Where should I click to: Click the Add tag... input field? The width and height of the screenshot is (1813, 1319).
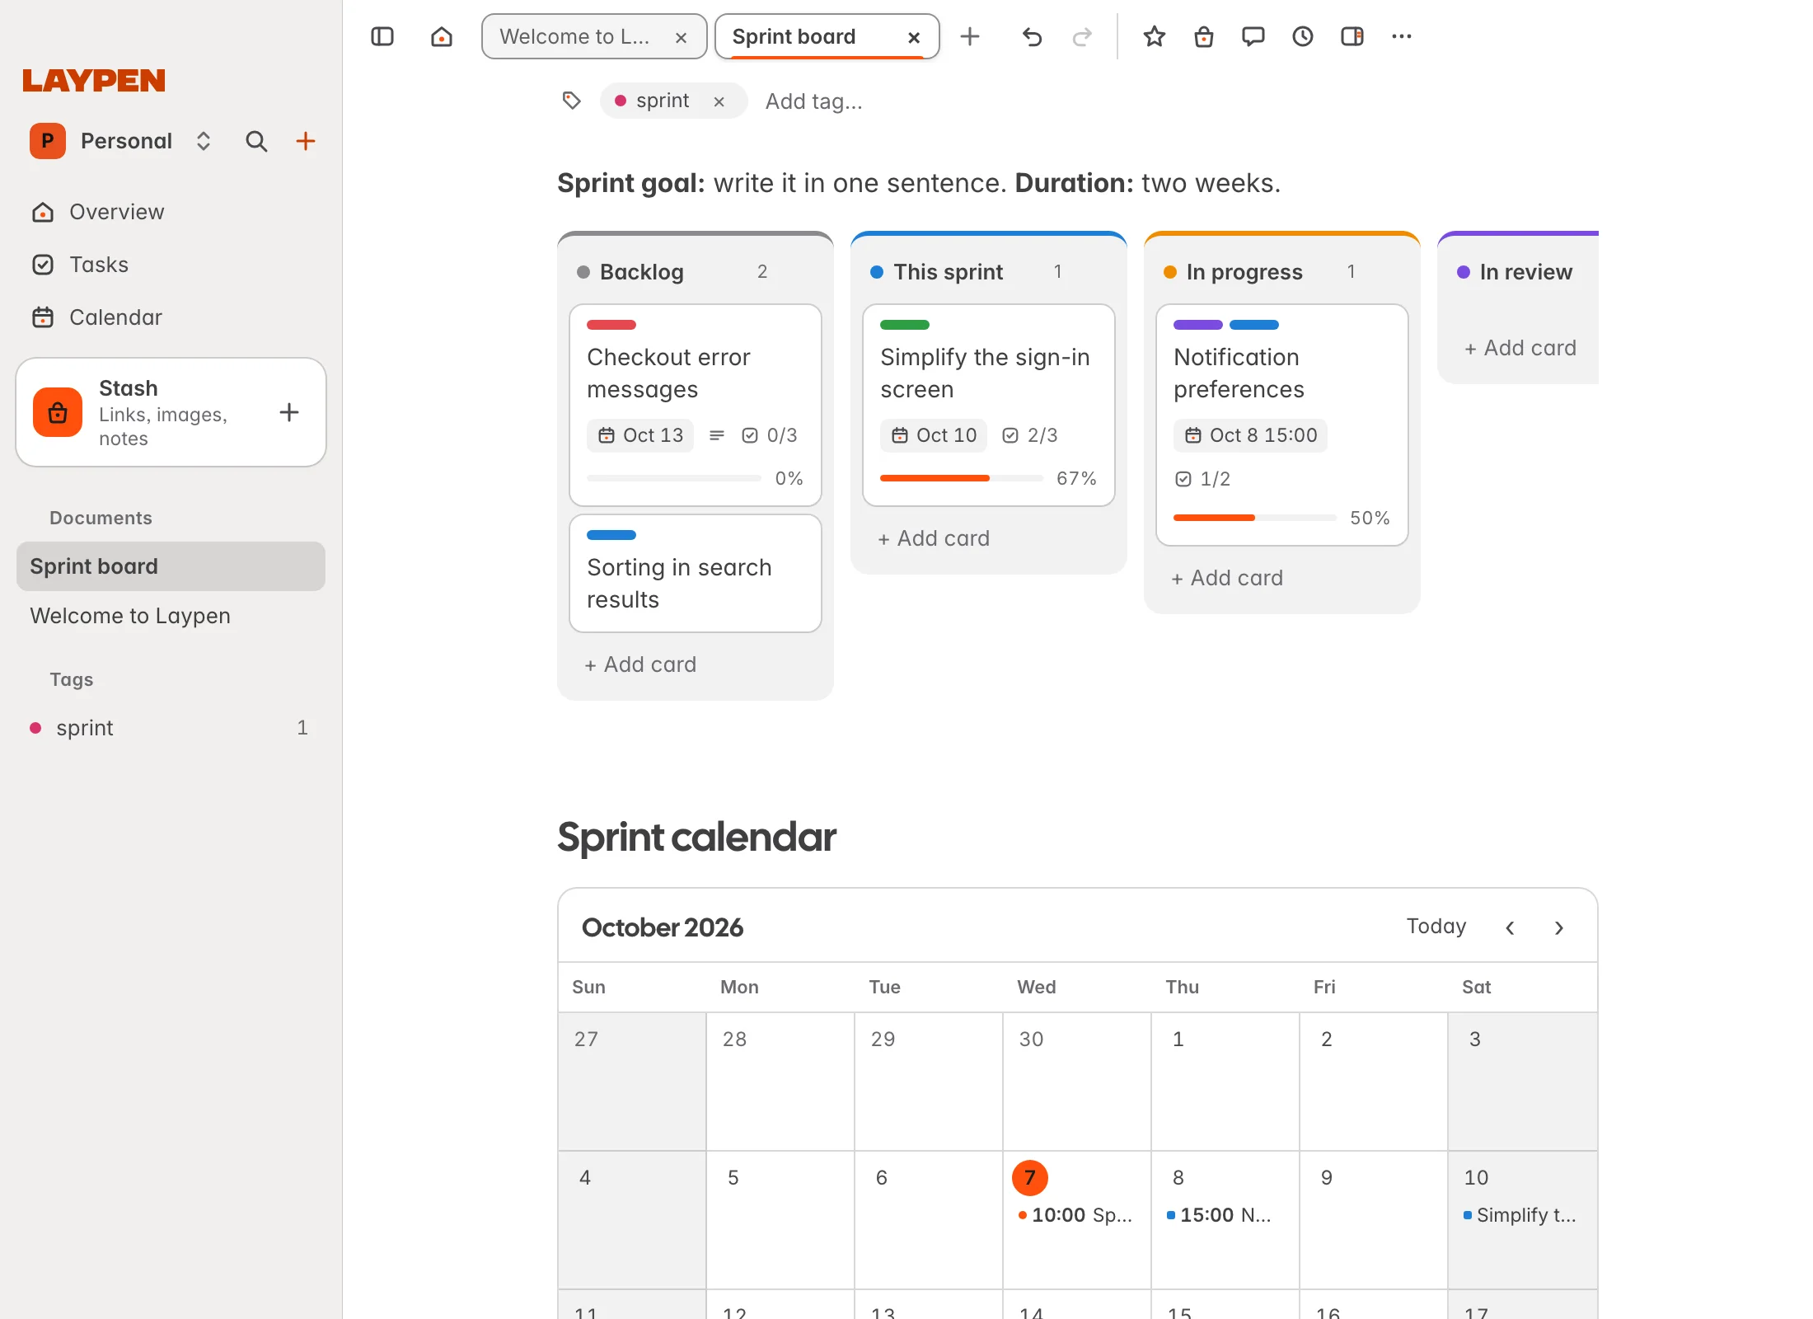814,101
